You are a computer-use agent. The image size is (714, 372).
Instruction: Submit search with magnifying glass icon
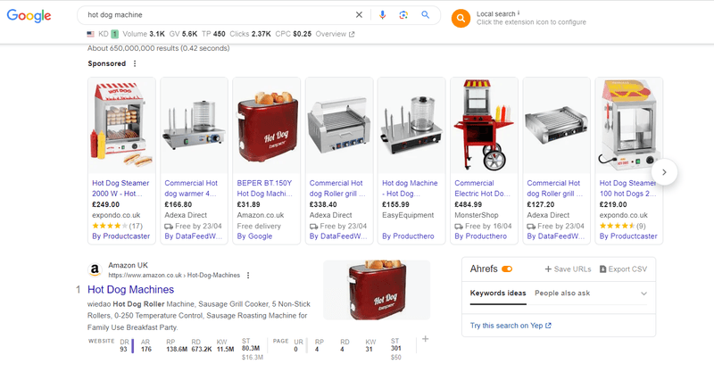pos(426,15)
